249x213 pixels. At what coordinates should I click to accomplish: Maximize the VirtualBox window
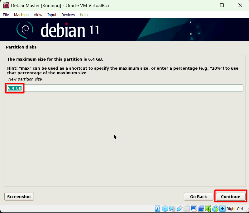[222, 5]
